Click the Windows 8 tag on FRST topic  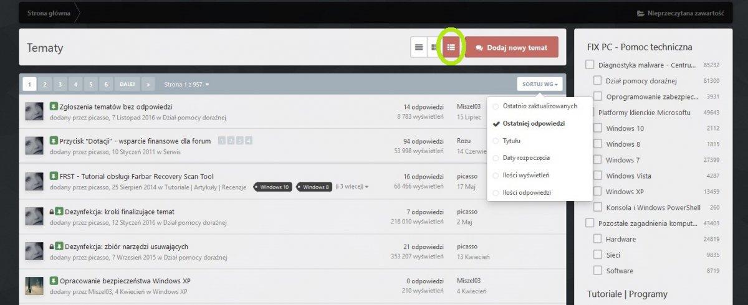point(314,187)
